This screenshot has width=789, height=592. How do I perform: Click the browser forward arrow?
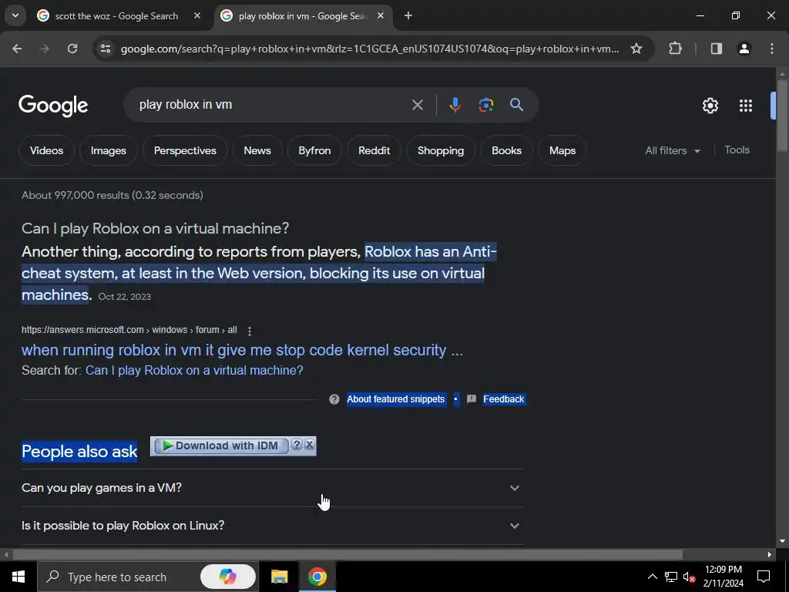45,49
